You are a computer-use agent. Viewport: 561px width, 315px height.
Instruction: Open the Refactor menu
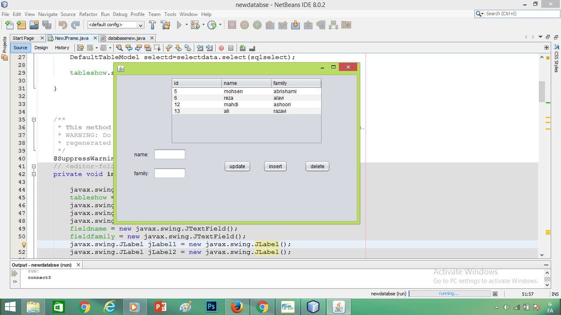(x=88, y=14)
